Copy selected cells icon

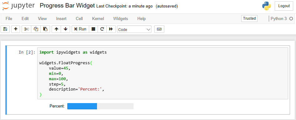[36, 29]
